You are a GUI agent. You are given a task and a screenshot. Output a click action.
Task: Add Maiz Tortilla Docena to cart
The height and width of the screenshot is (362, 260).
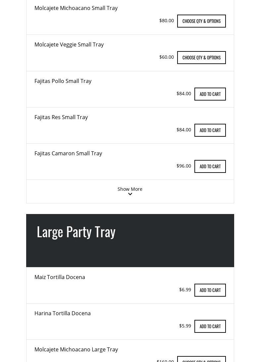[x=210, y=290]
